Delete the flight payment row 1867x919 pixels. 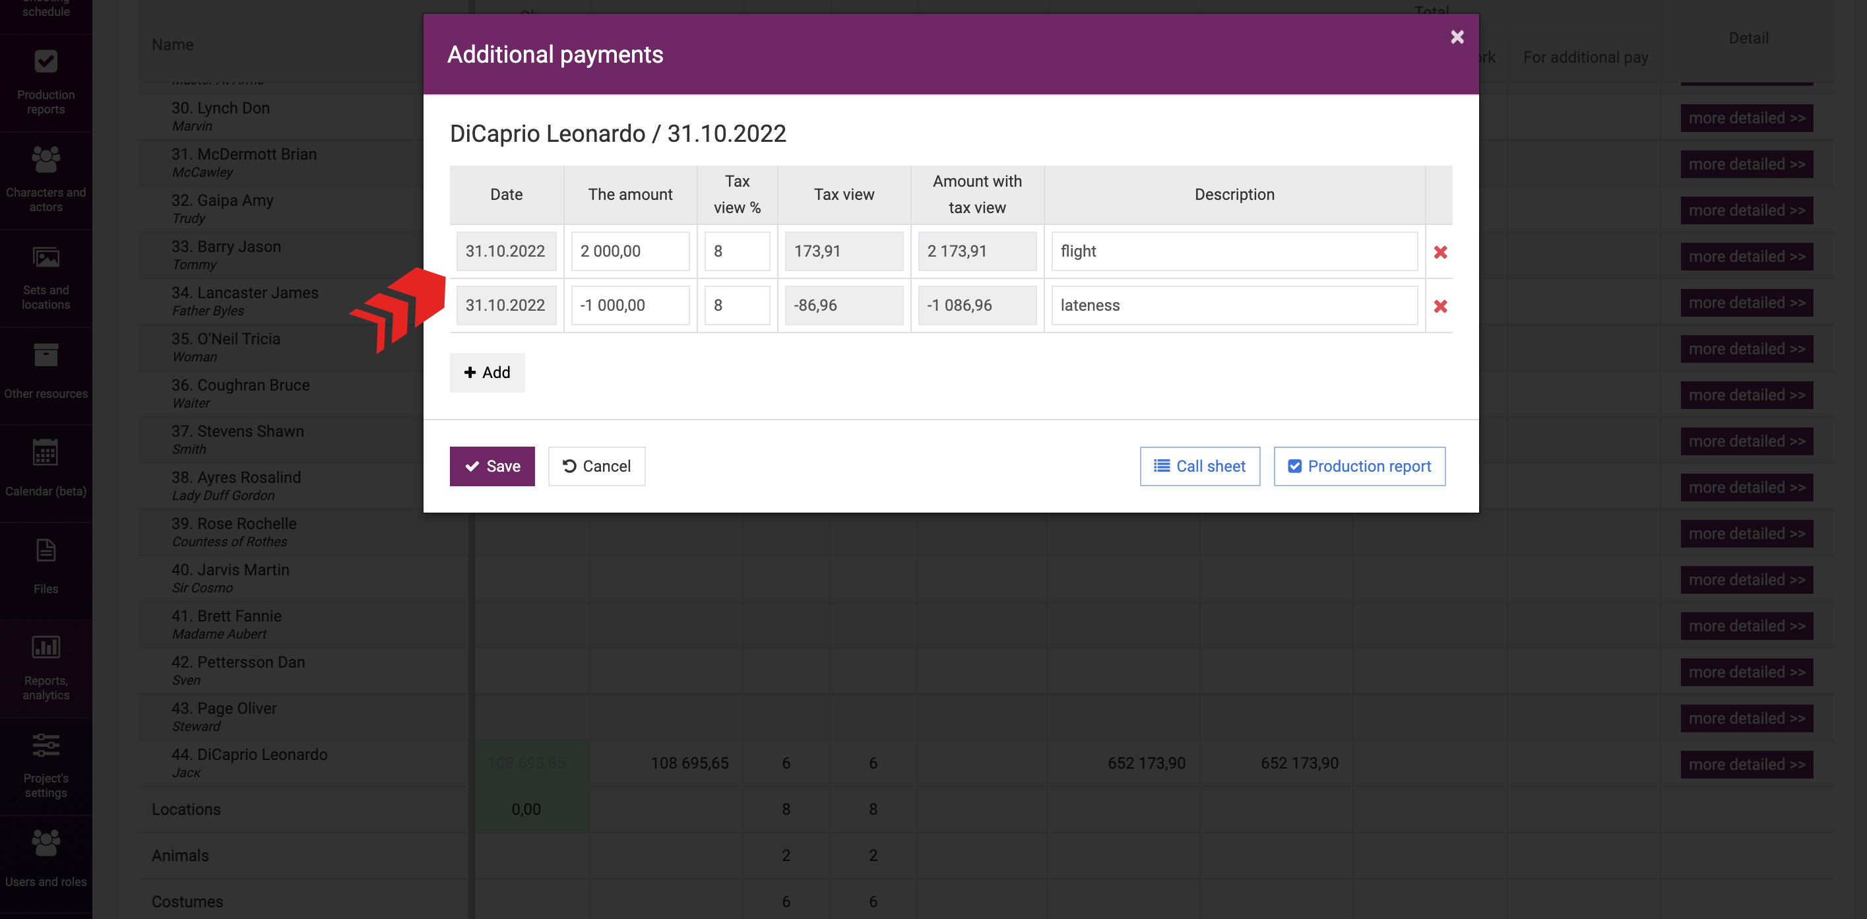pyautogui.click(x=1440, y=251)
